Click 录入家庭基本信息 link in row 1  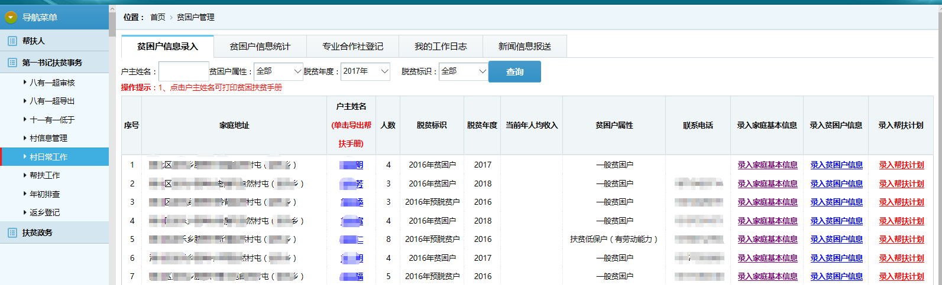tap(767, 165)
